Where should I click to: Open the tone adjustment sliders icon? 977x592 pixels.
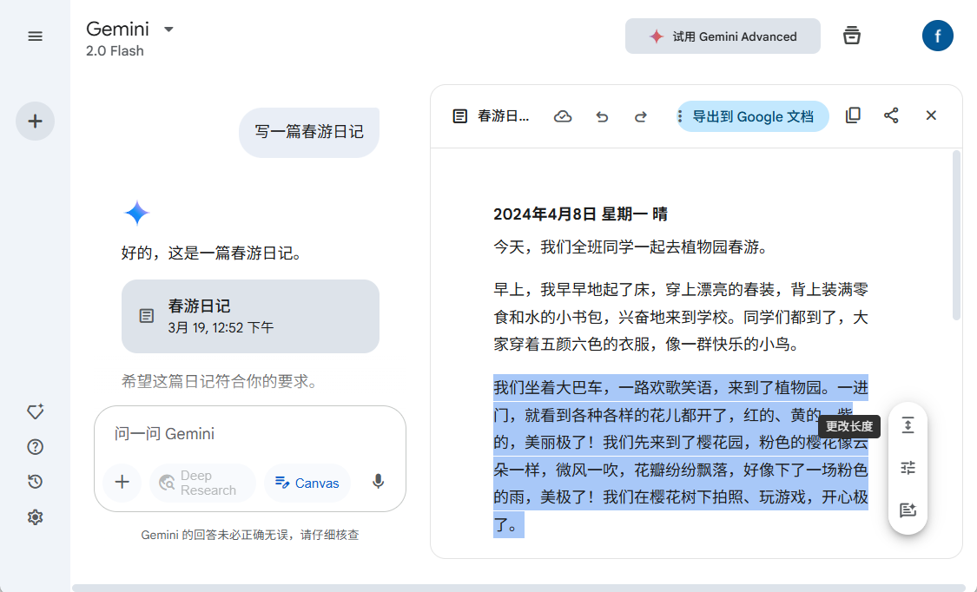908,468
